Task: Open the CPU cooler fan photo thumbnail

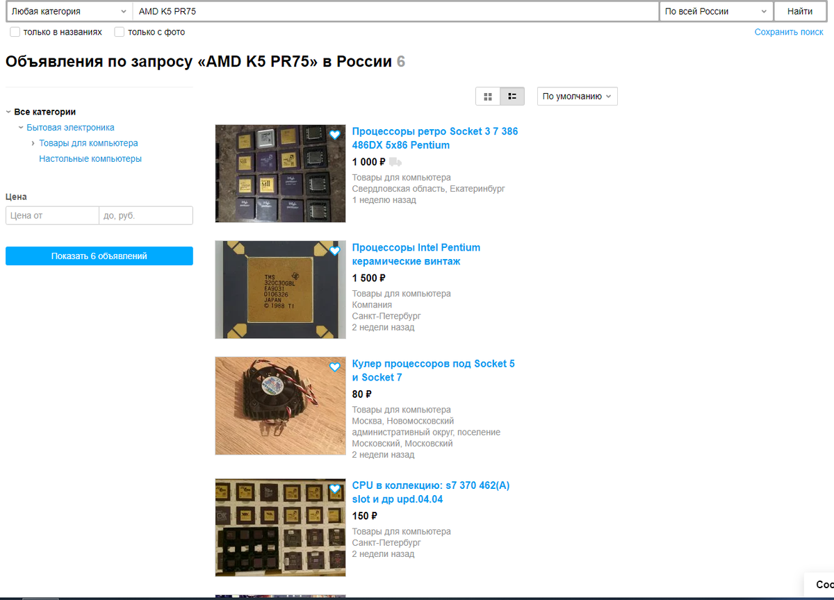Action: 280,406
